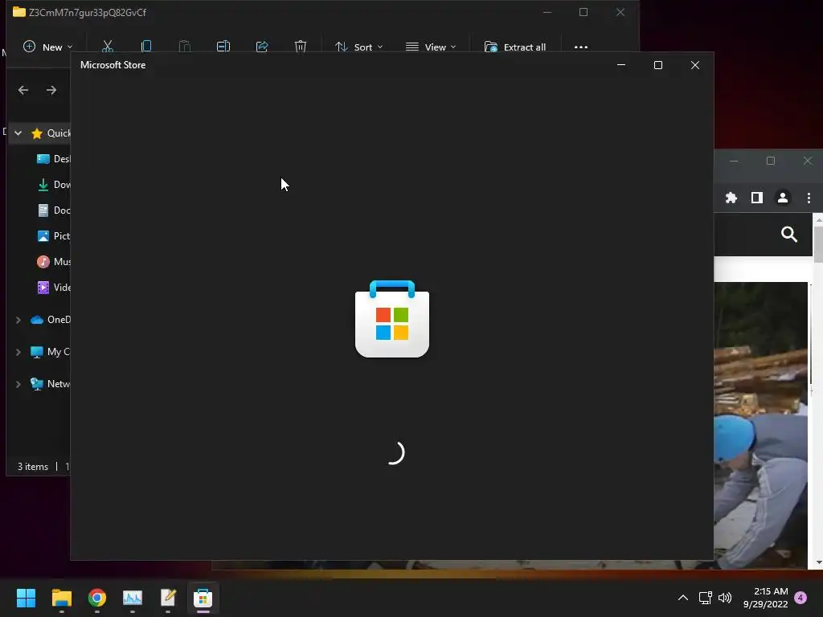This screenshot has width=823, height=617.
Task: Select Quick access in the navigation pane
Action: (51, 133)
